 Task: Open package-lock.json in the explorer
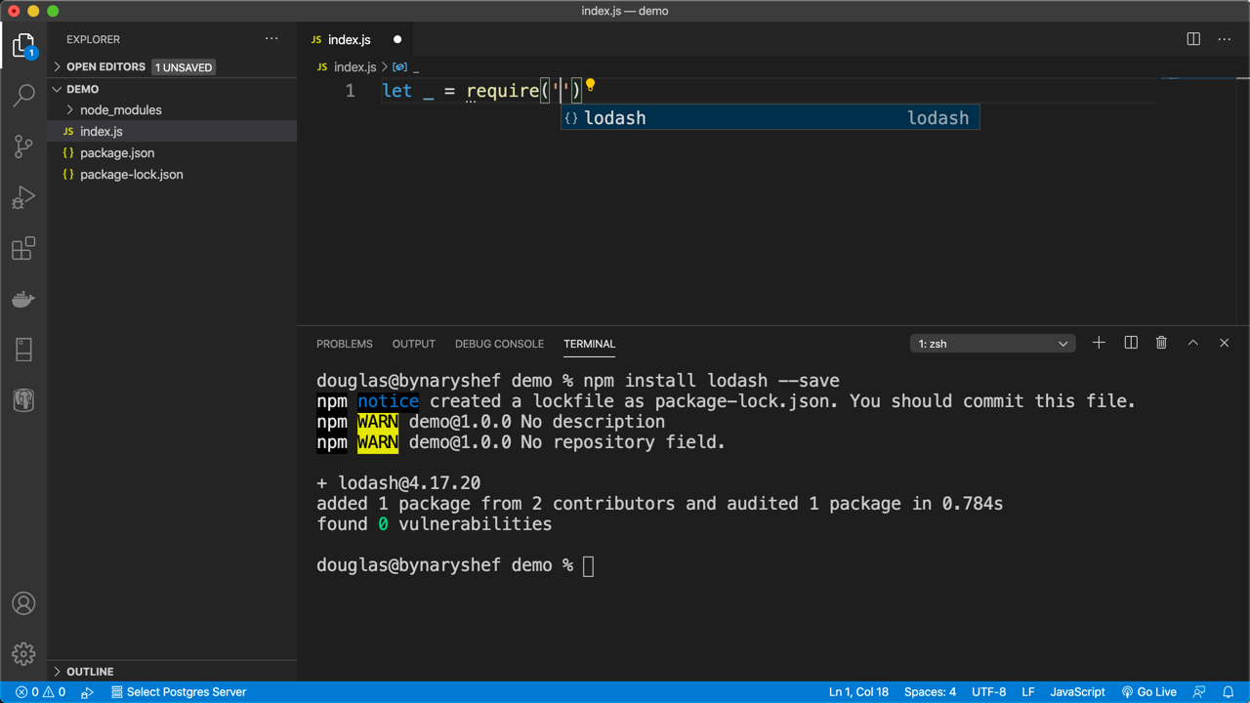(x=172, y=175)
